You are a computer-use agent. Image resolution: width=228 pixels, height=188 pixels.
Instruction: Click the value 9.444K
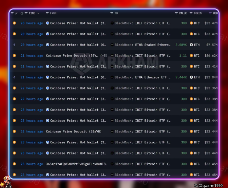click(x=181, y=77)
